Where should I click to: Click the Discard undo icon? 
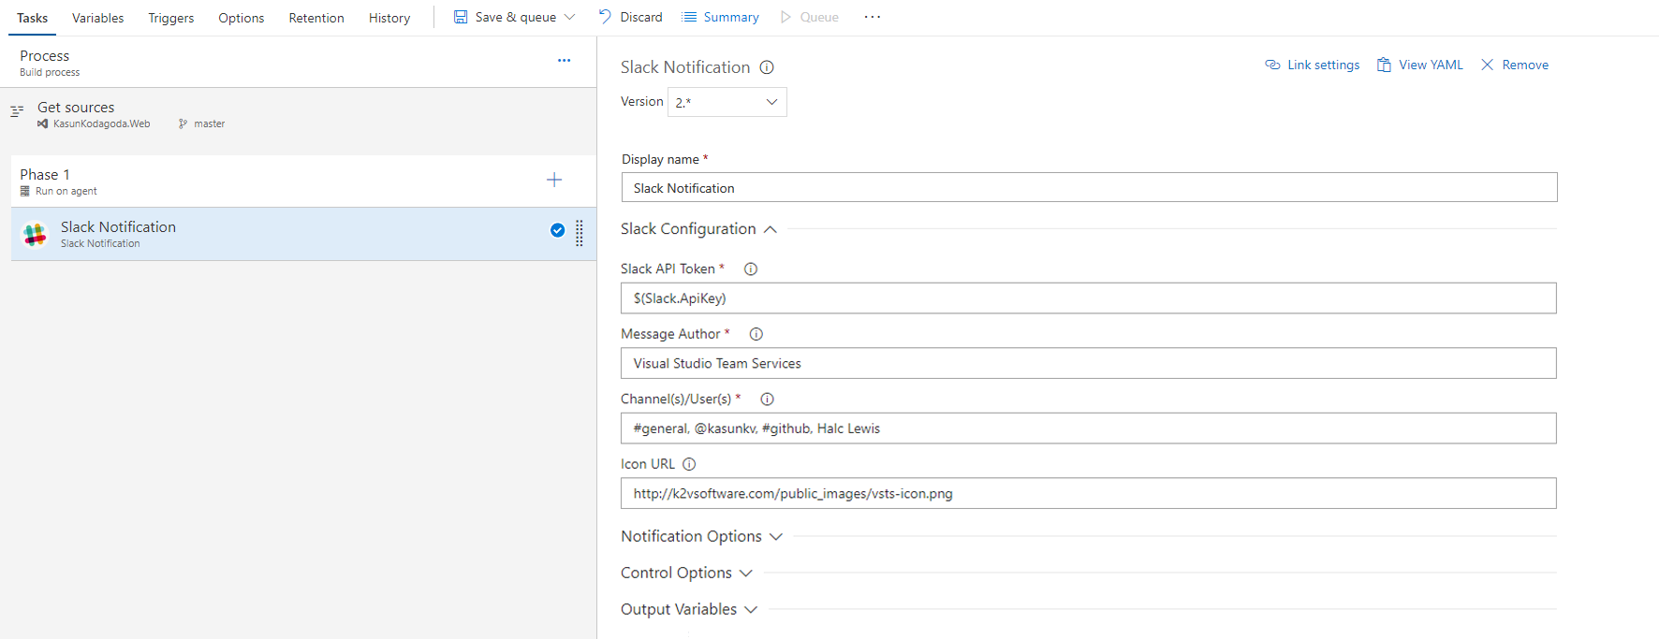click(605, 17)
